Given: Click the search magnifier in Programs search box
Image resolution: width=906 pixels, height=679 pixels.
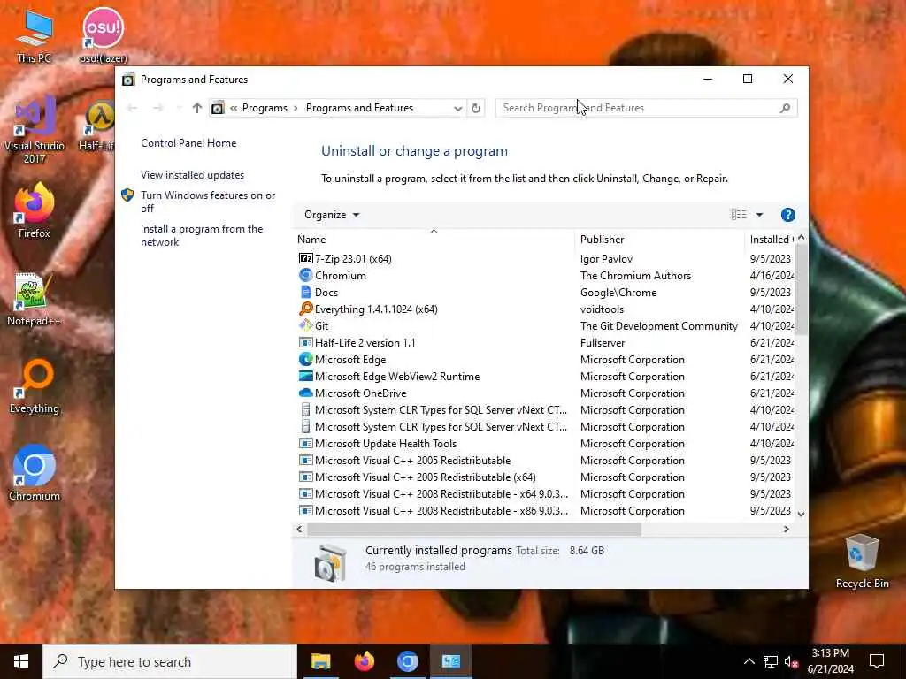Looking at the screenshot, I should pos(785,108).
